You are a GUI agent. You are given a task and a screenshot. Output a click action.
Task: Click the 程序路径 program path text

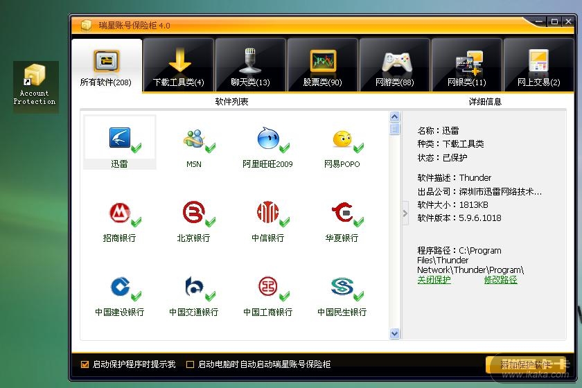470,261
